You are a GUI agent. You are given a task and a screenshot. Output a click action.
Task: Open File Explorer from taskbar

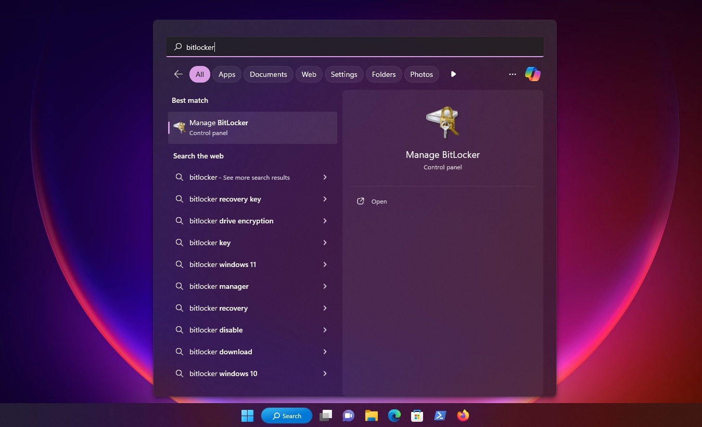click(371, 416)
